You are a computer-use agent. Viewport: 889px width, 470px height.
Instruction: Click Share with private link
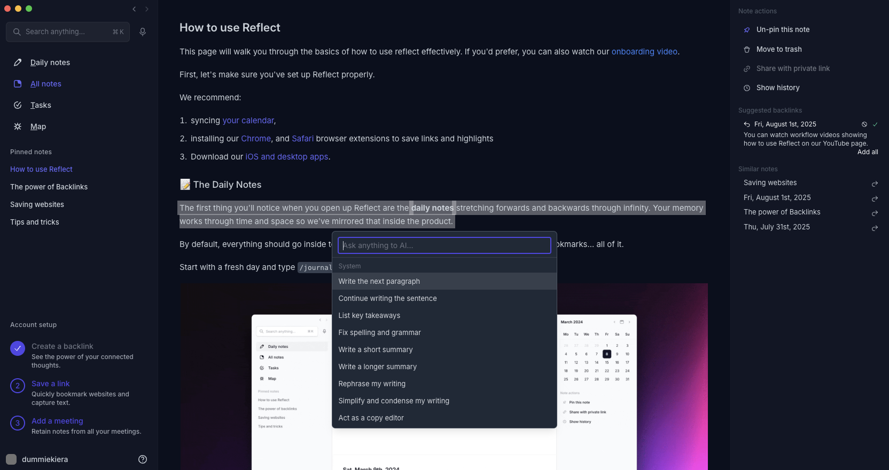[793, 69]
